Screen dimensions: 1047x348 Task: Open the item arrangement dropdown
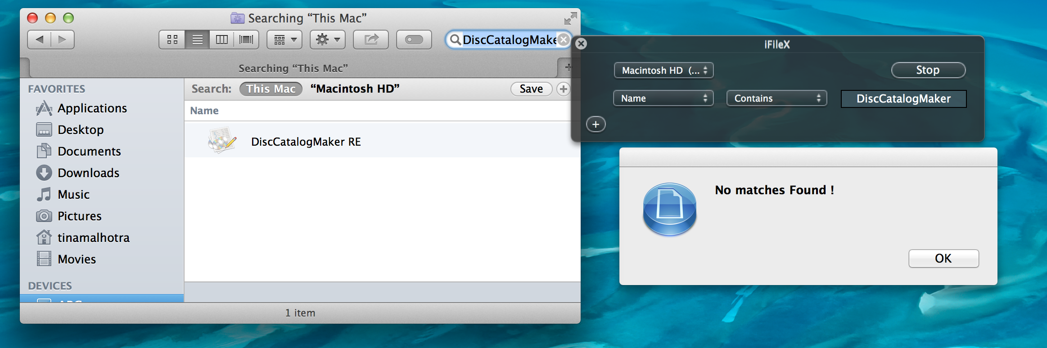(285, 40)
